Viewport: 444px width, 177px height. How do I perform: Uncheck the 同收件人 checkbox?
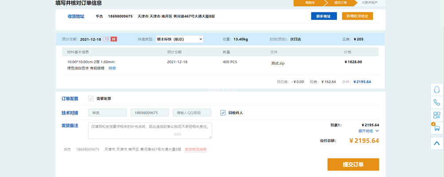pos(223,113)
